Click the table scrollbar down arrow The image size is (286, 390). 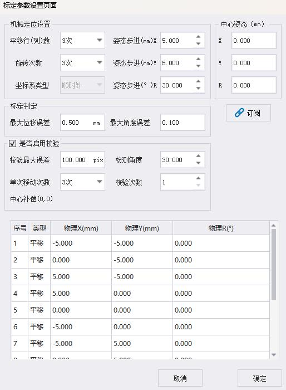coord(274,355)
